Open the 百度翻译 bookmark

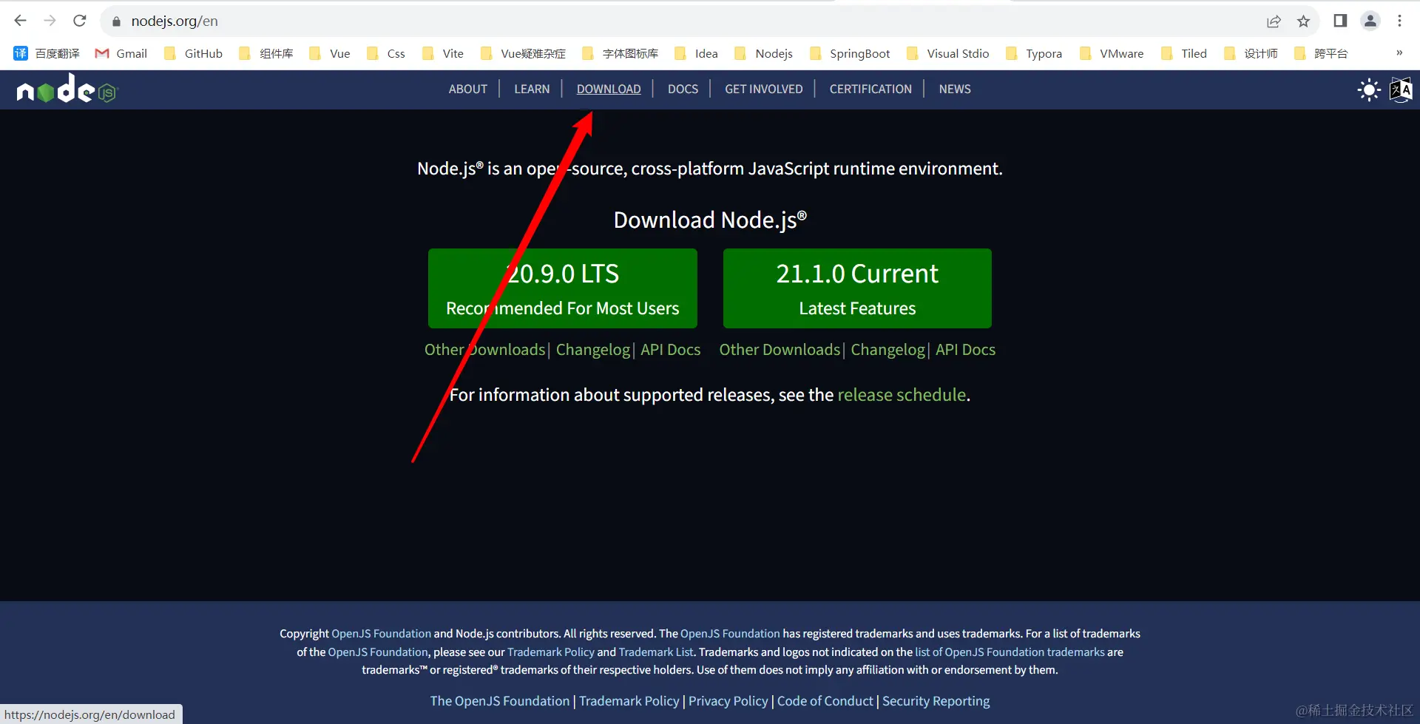click(47, 53)
